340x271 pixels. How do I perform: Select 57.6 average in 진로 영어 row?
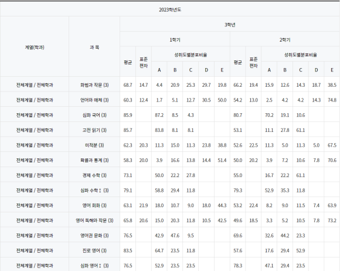point(237,250)
